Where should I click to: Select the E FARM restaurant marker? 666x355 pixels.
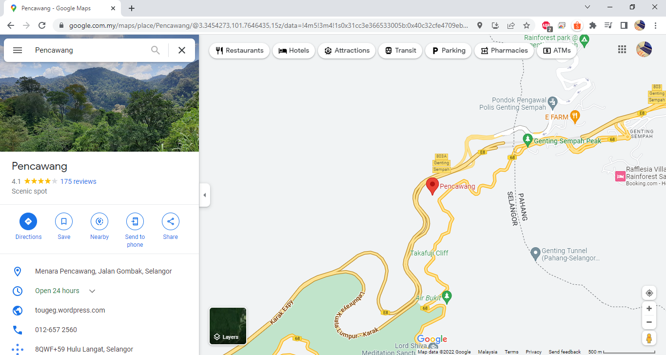coord(575,116)
